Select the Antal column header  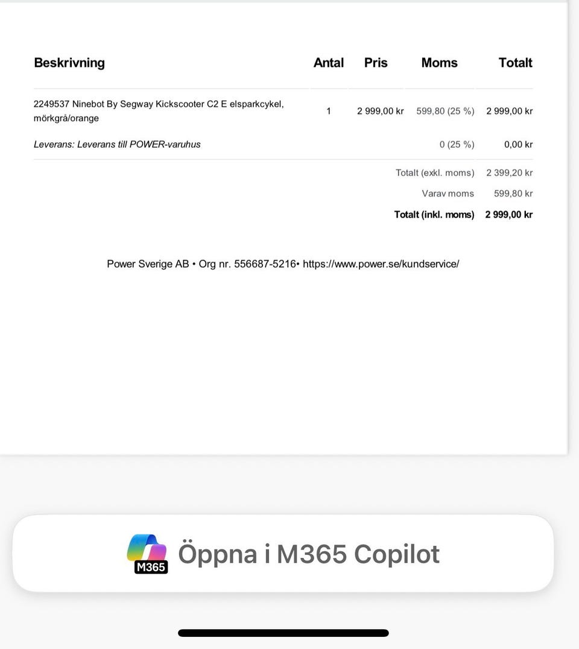click(329, 63)
